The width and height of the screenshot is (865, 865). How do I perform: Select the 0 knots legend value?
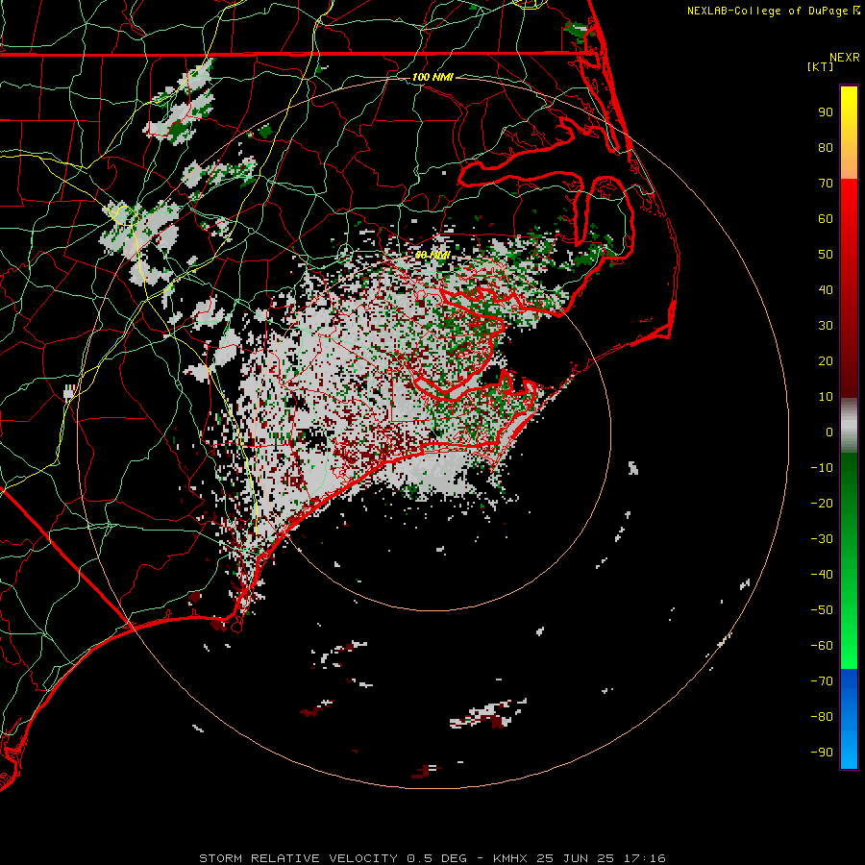coord(829,432)
